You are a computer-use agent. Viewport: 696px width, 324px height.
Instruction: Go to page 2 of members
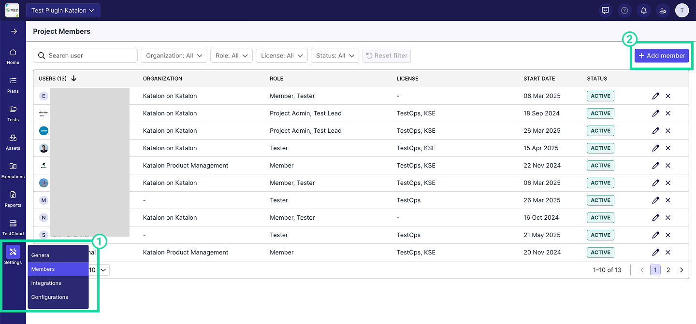[668, 270]
